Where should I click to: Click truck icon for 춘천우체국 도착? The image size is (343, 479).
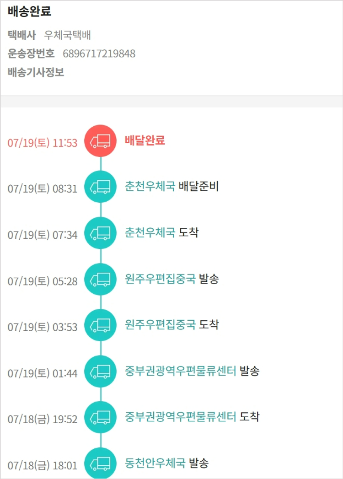point(101,233)
